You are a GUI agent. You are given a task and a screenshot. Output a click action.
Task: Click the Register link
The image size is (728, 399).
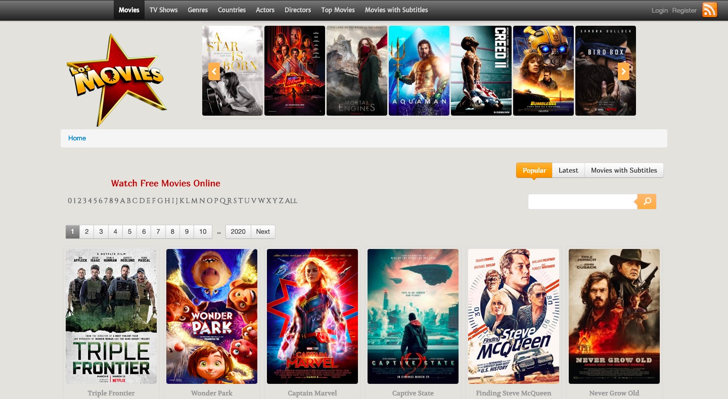(685, 10)
